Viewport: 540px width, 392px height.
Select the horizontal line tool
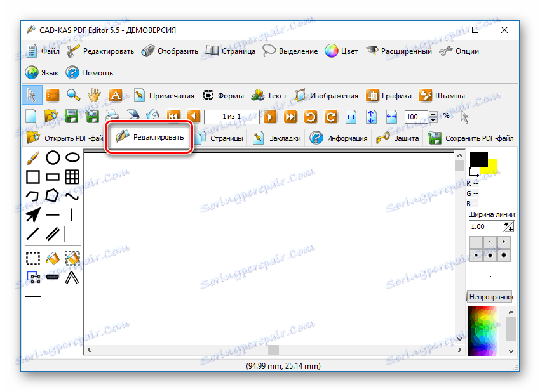(x=53, y=215)
